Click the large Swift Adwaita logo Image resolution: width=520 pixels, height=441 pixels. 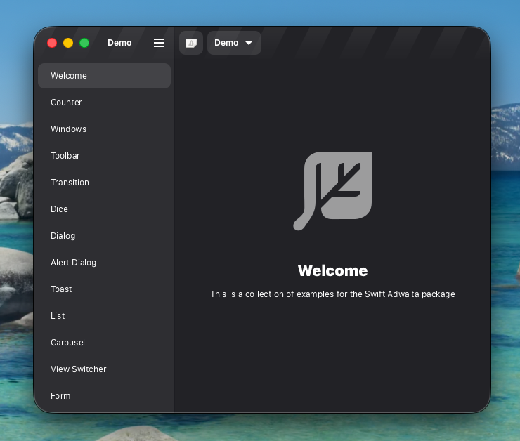tap(332, 190)
